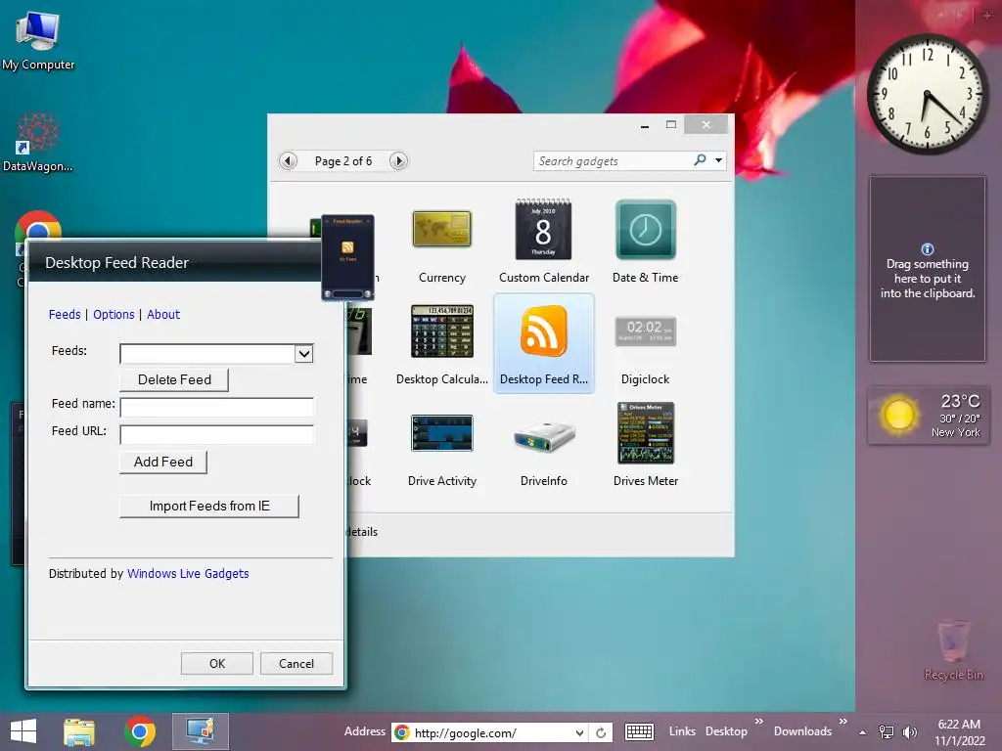Click the volume speaker tray icon
Viewport: 1002px width, 751px height.
tap(909, 731)
